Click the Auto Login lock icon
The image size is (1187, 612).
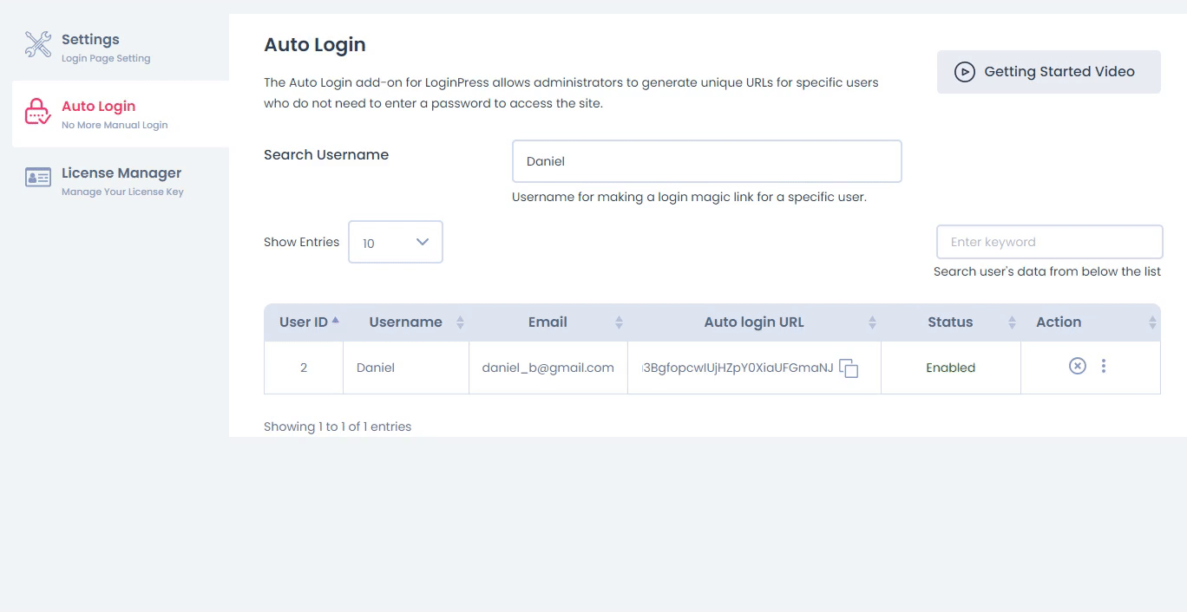38,112
